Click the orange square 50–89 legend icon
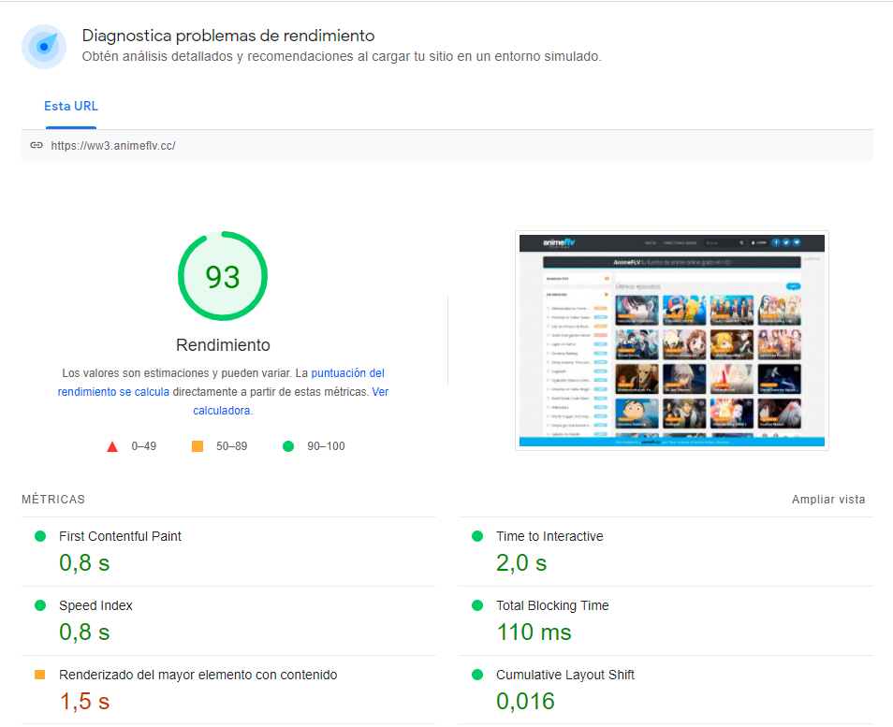This screenshot has width=893, height=727. [198, 446]
